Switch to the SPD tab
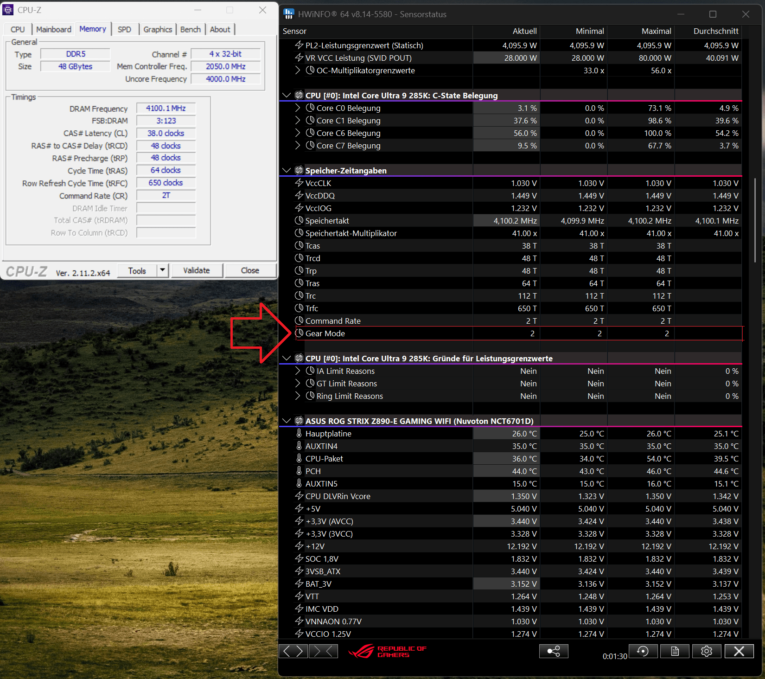Viewport: 765px width, 679px height. click(x=124, y=29)
